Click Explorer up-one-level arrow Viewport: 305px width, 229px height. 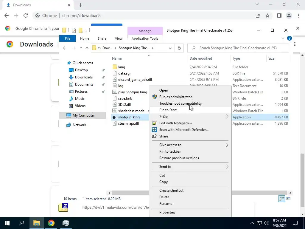coord(87,48)
